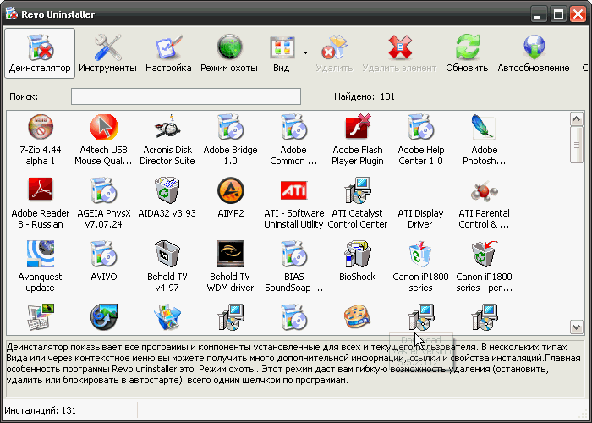Select Adobe Photoshop feather icon

[x=484, y=127]
